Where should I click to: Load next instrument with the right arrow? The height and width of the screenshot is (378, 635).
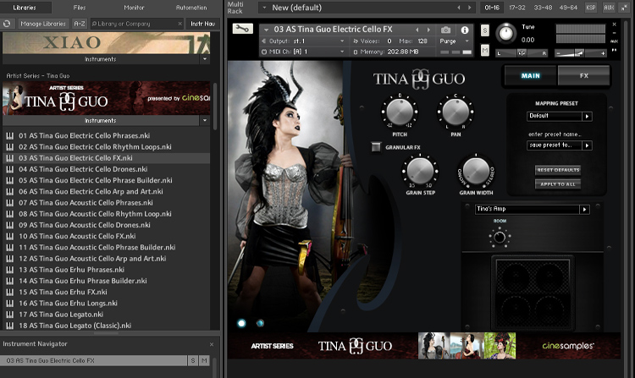(x=428, y=30)
